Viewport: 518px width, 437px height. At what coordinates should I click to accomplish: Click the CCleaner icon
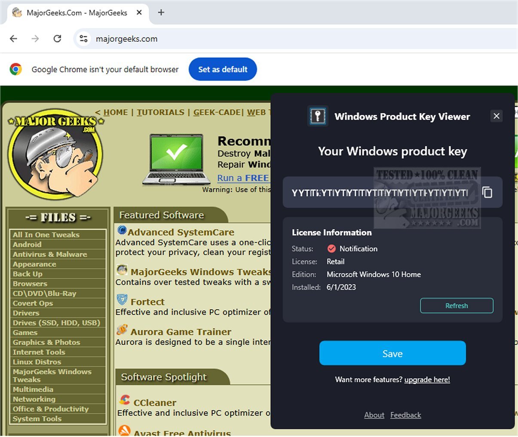[x=125, y=400]
